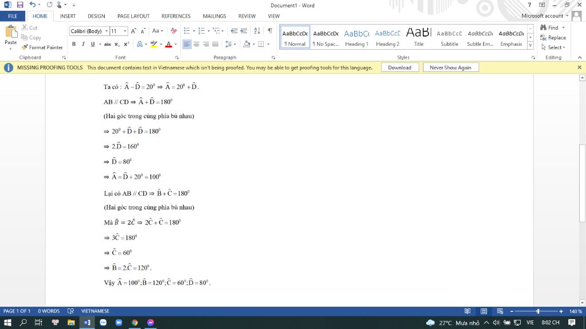Justify the paragraph text
Screen dimensions: 586x329
coord(215,44)
